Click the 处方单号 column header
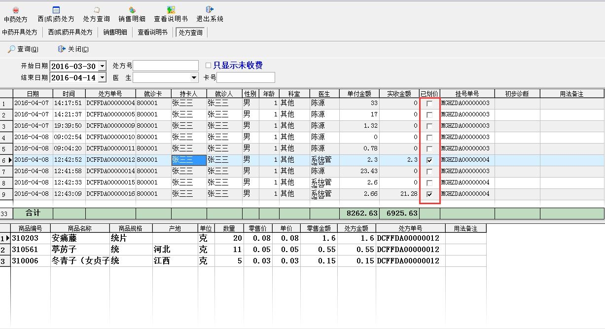This screenshot has width=605, height=329. (110, 94)
